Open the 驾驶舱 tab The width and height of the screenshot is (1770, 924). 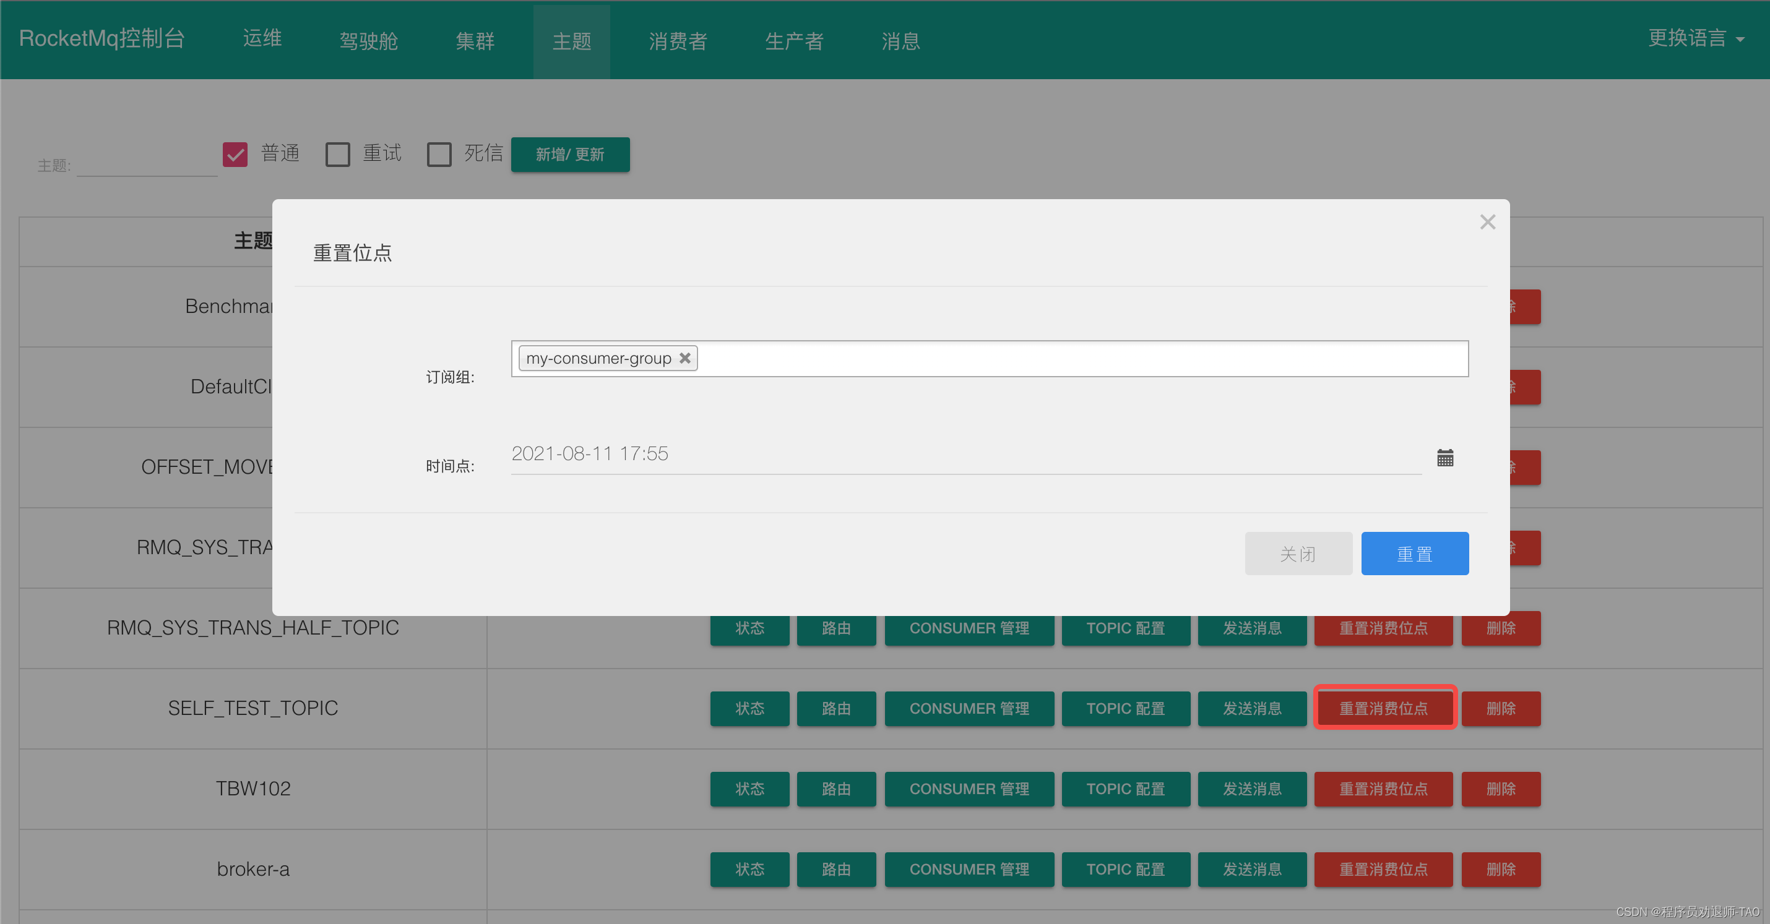[x=368, y=40]
